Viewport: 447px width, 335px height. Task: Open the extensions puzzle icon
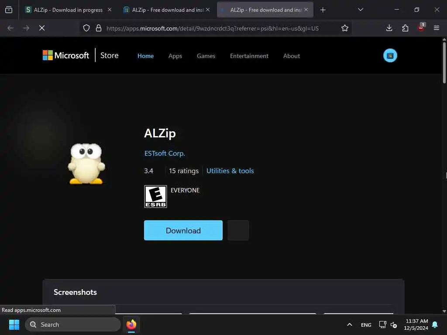(405, 28)
